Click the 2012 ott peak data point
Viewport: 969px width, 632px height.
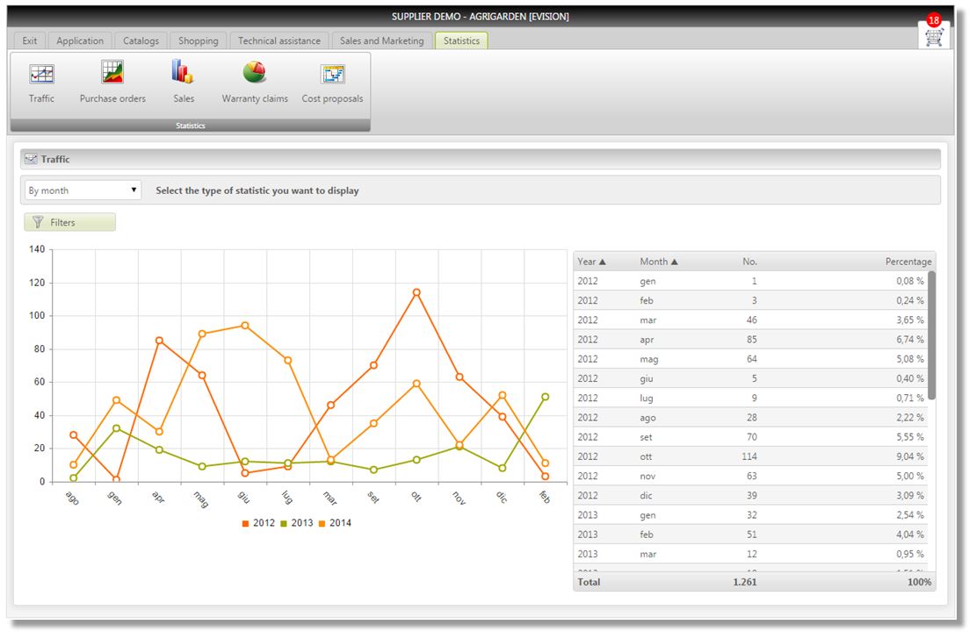pyautogui.click(x=416, y=292)
